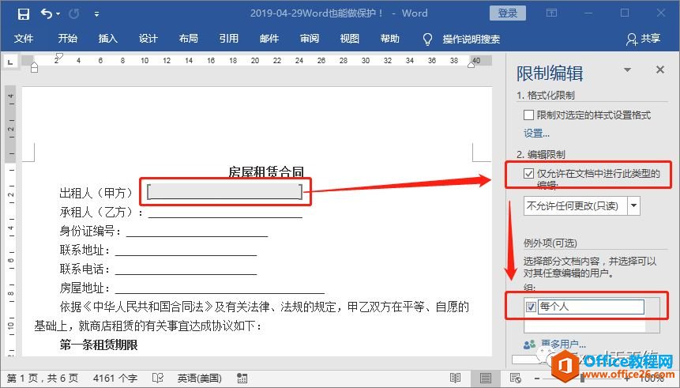Click the Undo arrow icon
Viewport: 680px width, 388px height.
46,13
